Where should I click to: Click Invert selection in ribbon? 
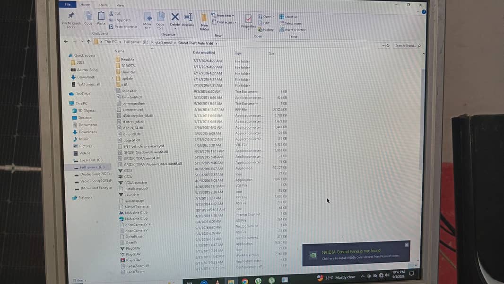coord(293,30)
